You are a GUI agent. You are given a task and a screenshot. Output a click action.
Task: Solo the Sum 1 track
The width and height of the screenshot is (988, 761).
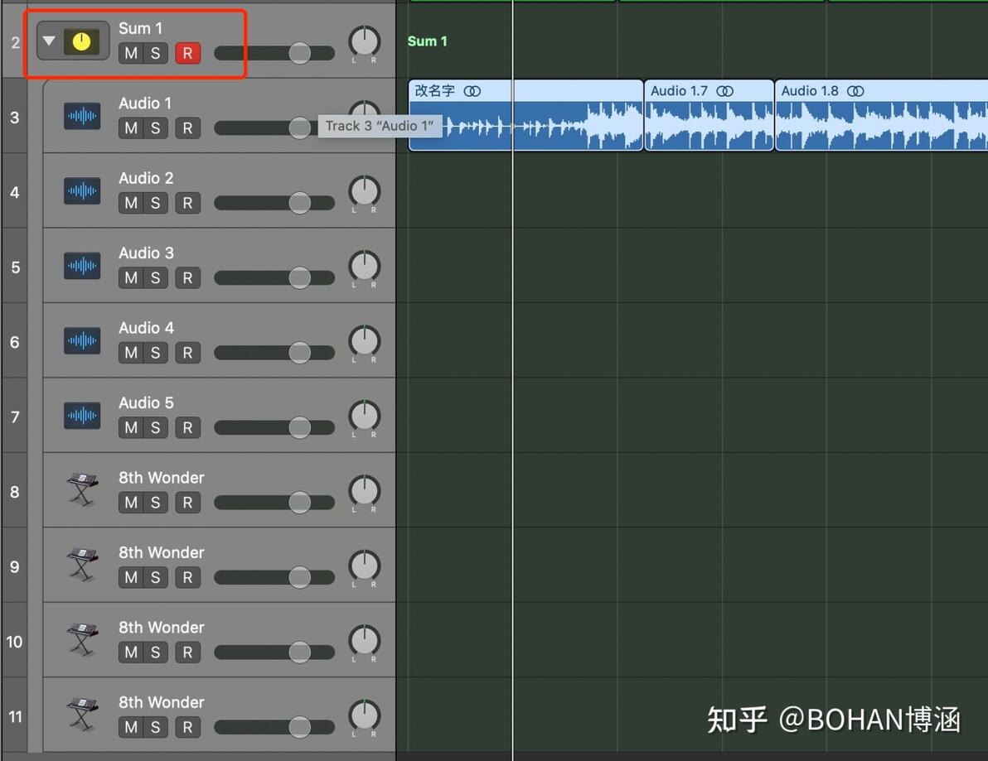coord(156,54)
